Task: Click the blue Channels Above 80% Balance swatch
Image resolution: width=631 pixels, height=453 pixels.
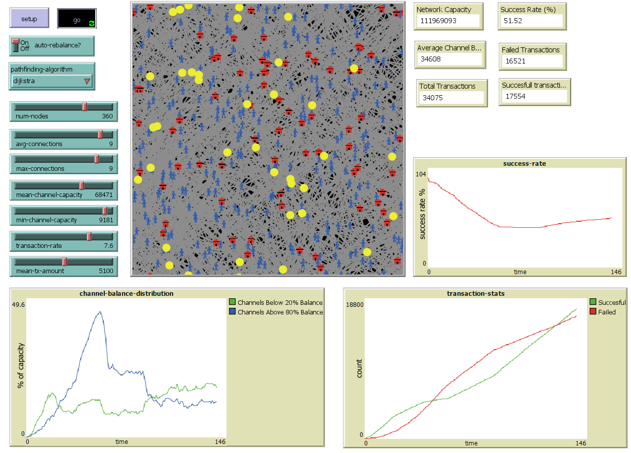Action: [232, 312]
